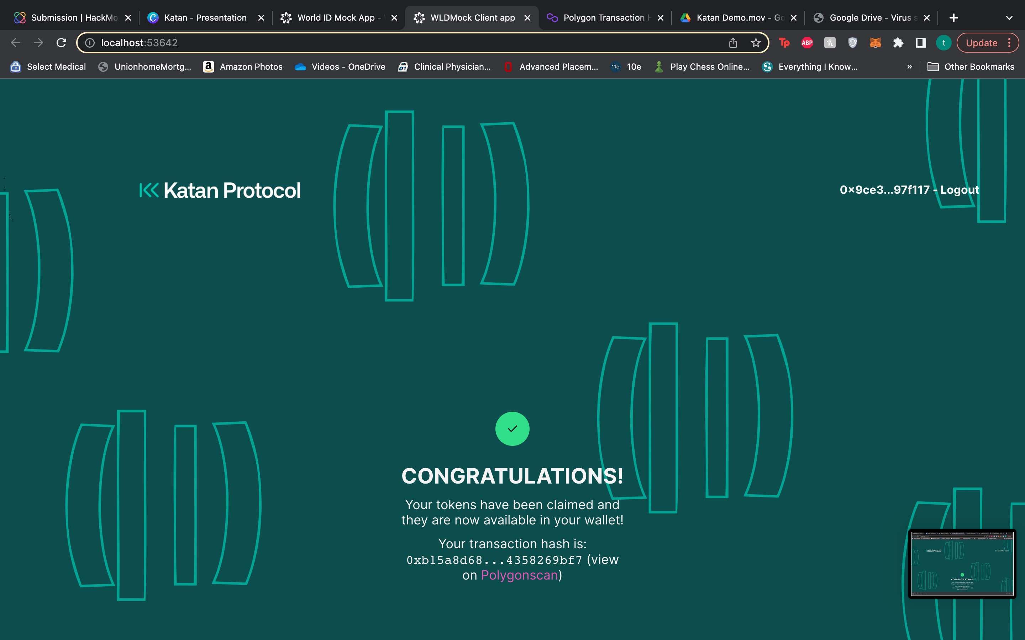Switch to the Polygon Transaction tab
The image size is (1025, 640).
pyautogui.click(x=605, y=18)
